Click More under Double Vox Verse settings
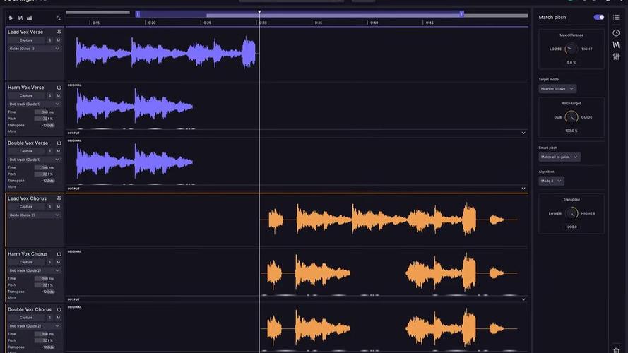Viewport: 628px width, 353px height. click(12, 187)
